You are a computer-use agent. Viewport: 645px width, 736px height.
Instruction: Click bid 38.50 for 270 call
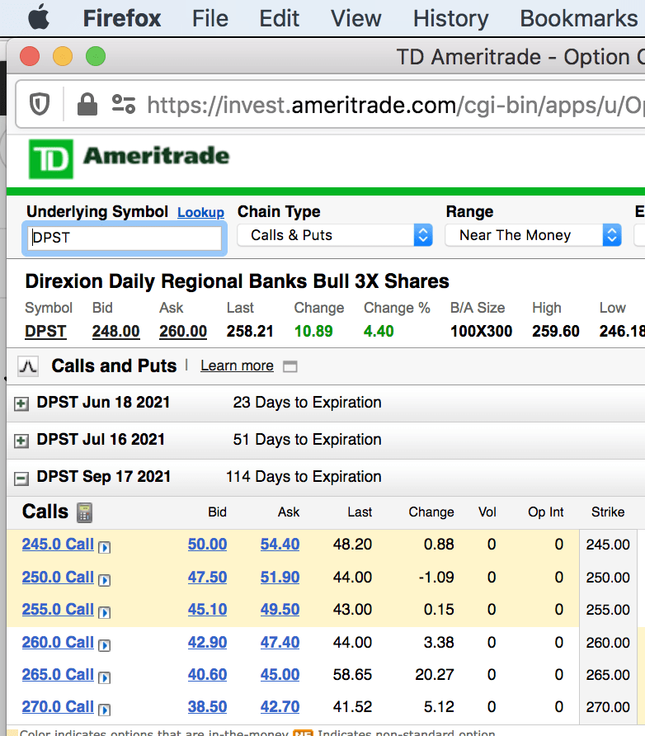point(207,706)
